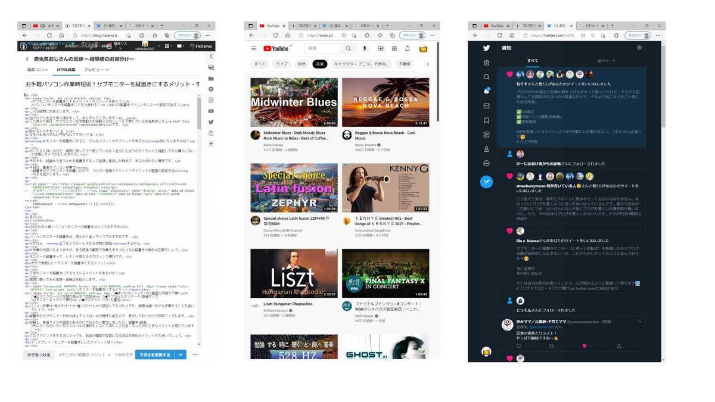Open the Final Fantasy X concert thumbnail
The image size is (715, 402).
386,273
